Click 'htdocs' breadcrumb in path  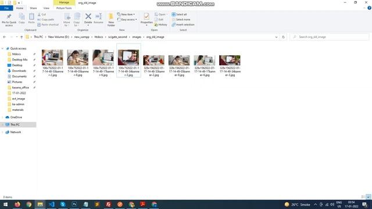click(99, 37)
